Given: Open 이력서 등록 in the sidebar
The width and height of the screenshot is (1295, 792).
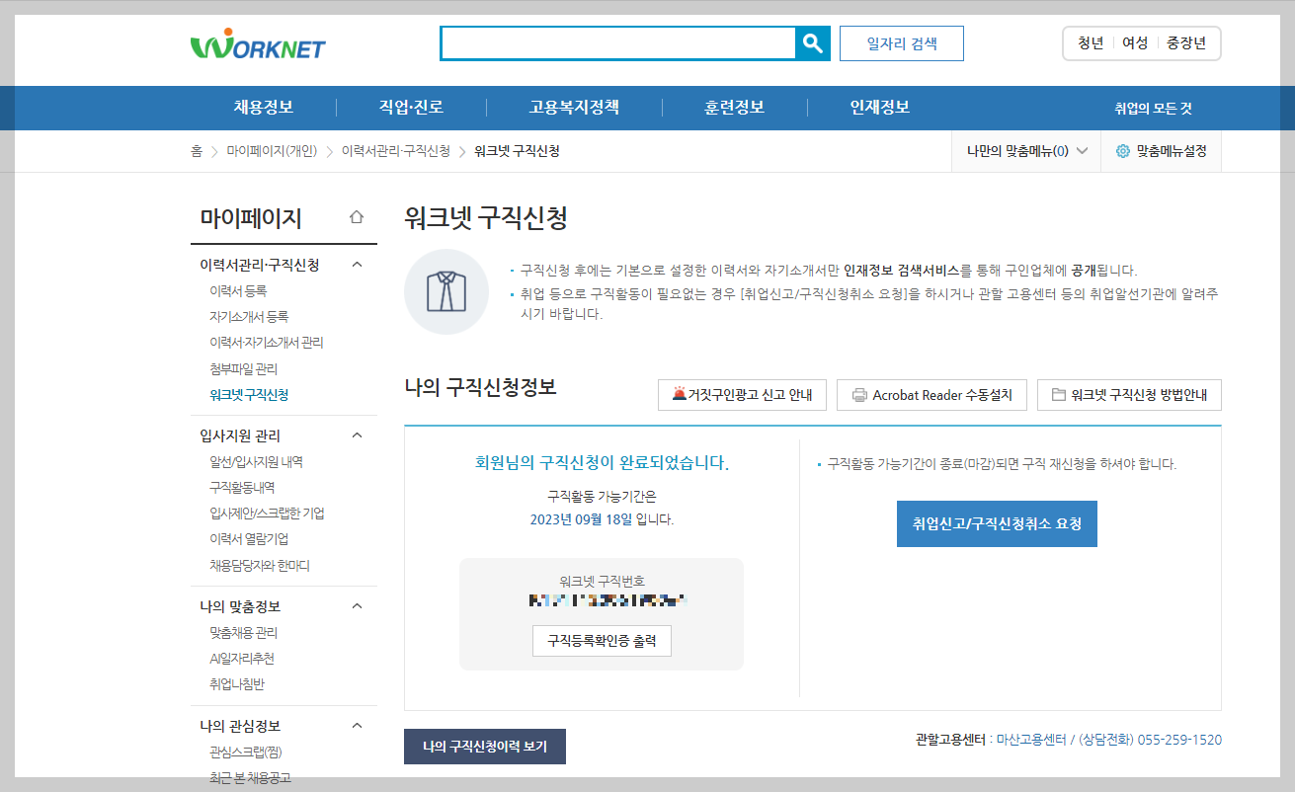Looking at the screenshot, I should (x=238, y=291).
